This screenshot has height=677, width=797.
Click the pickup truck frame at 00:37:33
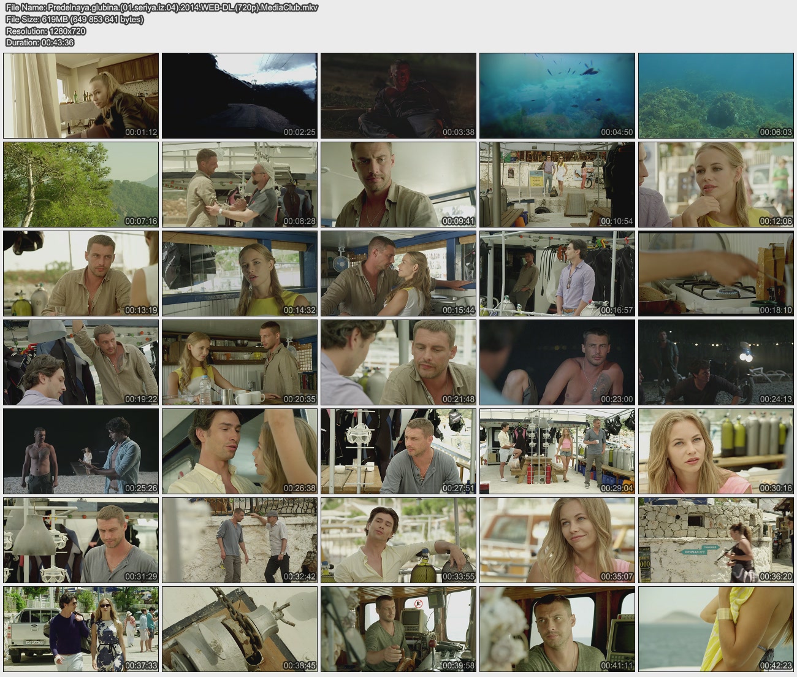(x=81, y=629)
